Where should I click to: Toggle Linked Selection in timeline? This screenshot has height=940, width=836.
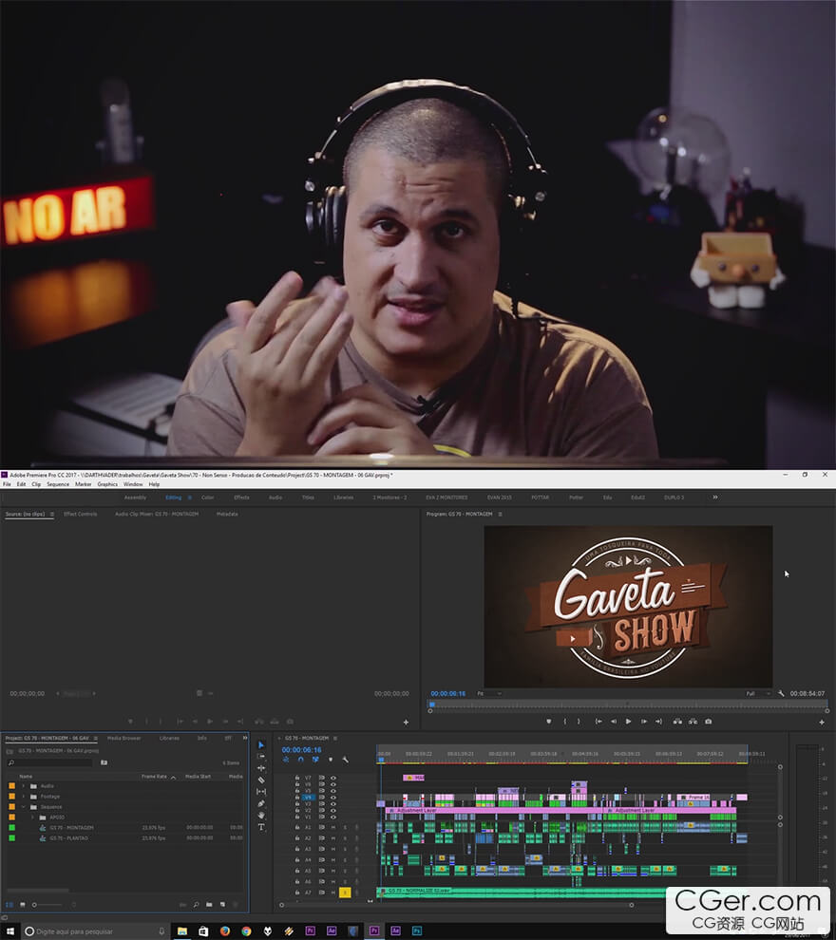[x=315, y=760]
